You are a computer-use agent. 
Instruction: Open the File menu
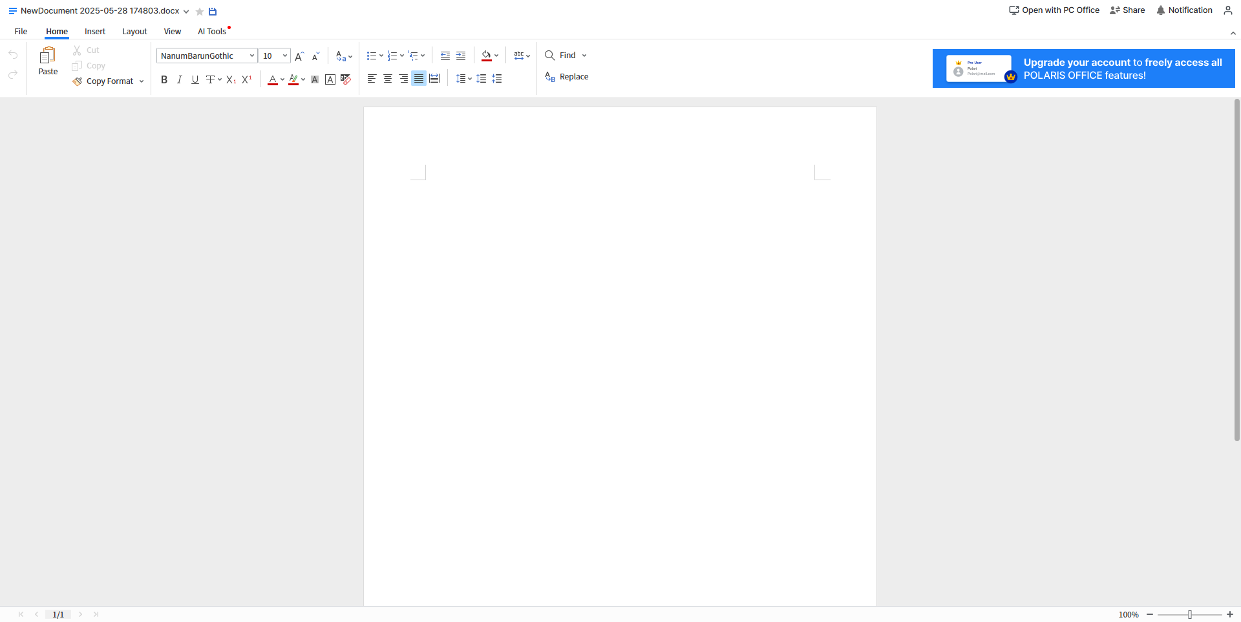click(21, 31)
